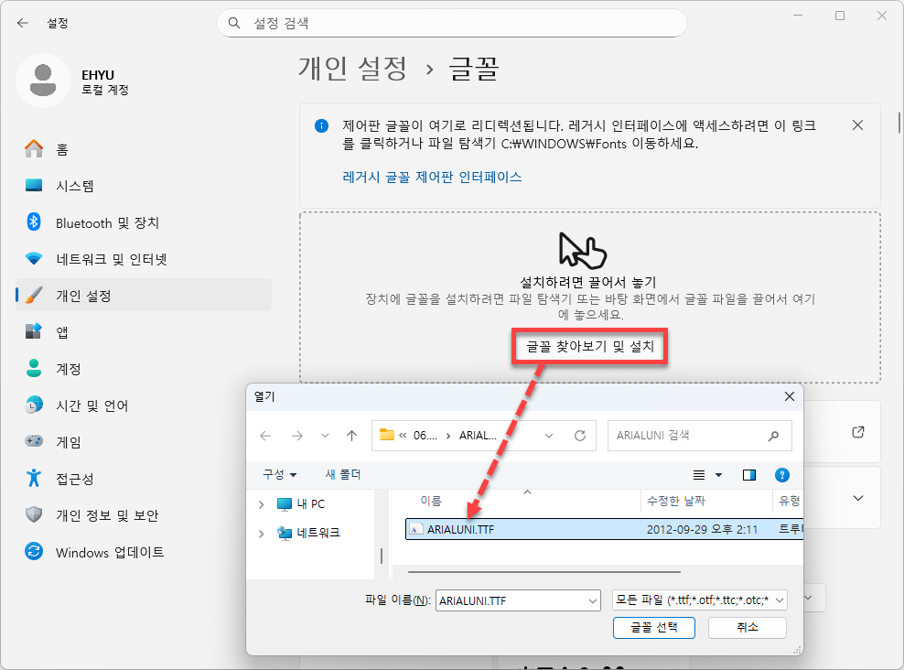904x670 pixels.
Task: Open the Organize menu
Action: tap(279, 474)
